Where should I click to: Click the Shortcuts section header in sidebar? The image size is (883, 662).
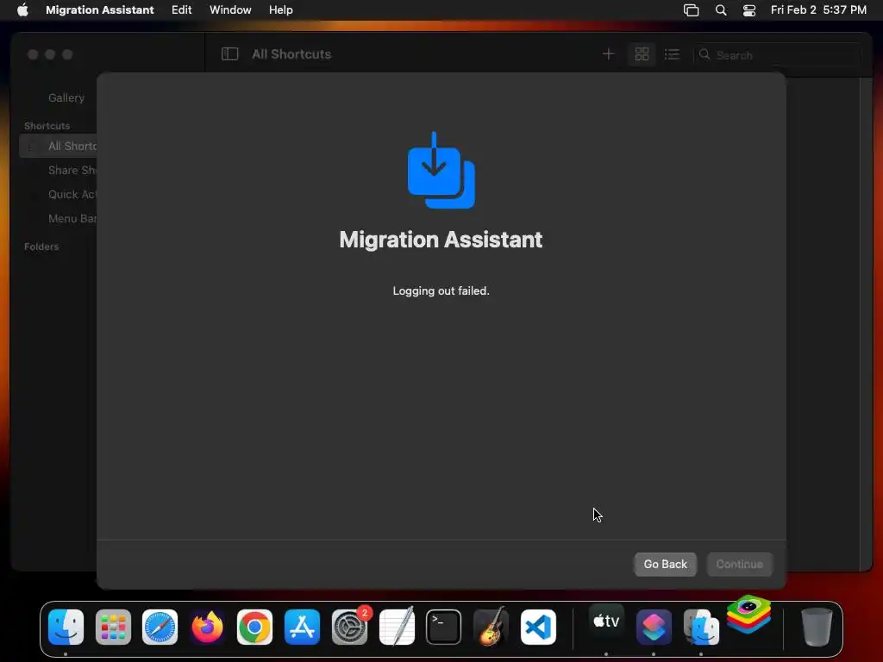coord(47,126)
